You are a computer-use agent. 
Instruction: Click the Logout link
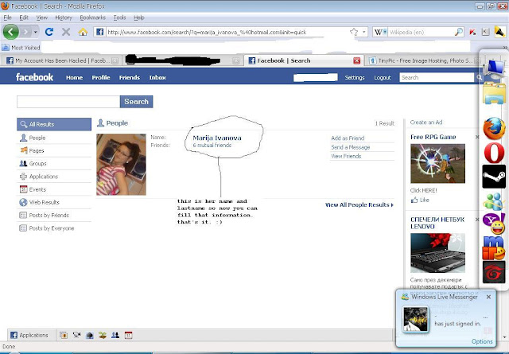[x=382, y=77]
